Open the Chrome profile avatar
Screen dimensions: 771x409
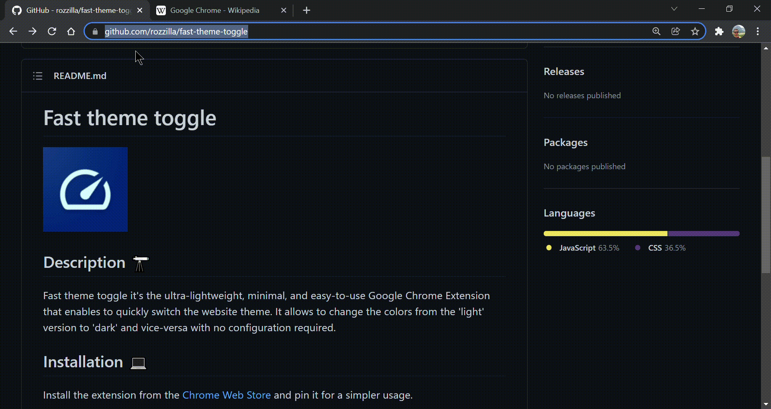click(738, 31)
